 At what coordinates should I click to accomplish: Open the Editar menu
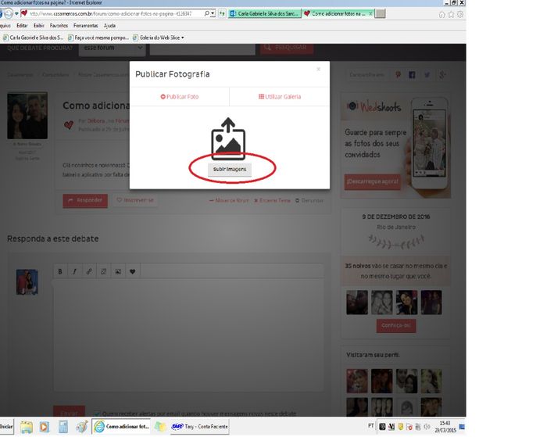[x=22, y=26]
